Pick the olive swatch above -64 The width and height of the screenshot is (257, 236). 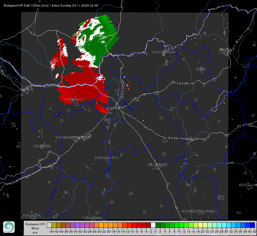tap(54, 225)
